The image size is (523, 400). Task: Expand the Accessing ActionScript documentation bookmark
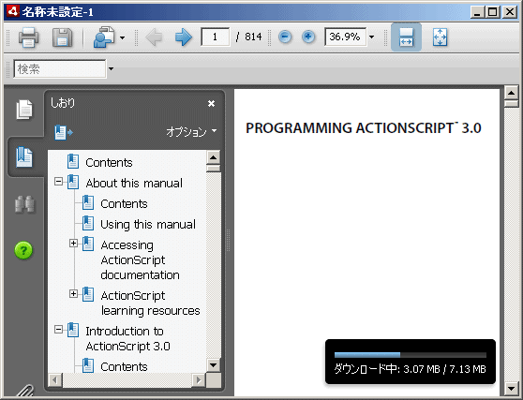click(x=73, y=243)
